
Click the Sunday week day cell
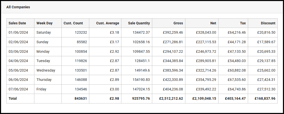tap(42, 42)
